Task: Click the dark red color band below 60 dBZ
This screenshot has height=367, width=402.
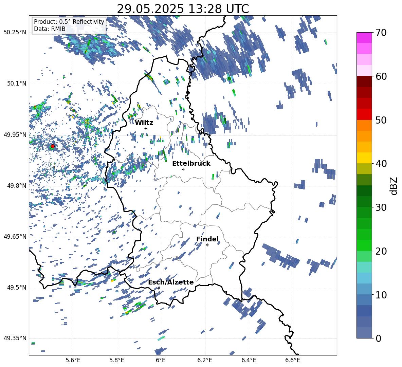Action: (364, 81)
